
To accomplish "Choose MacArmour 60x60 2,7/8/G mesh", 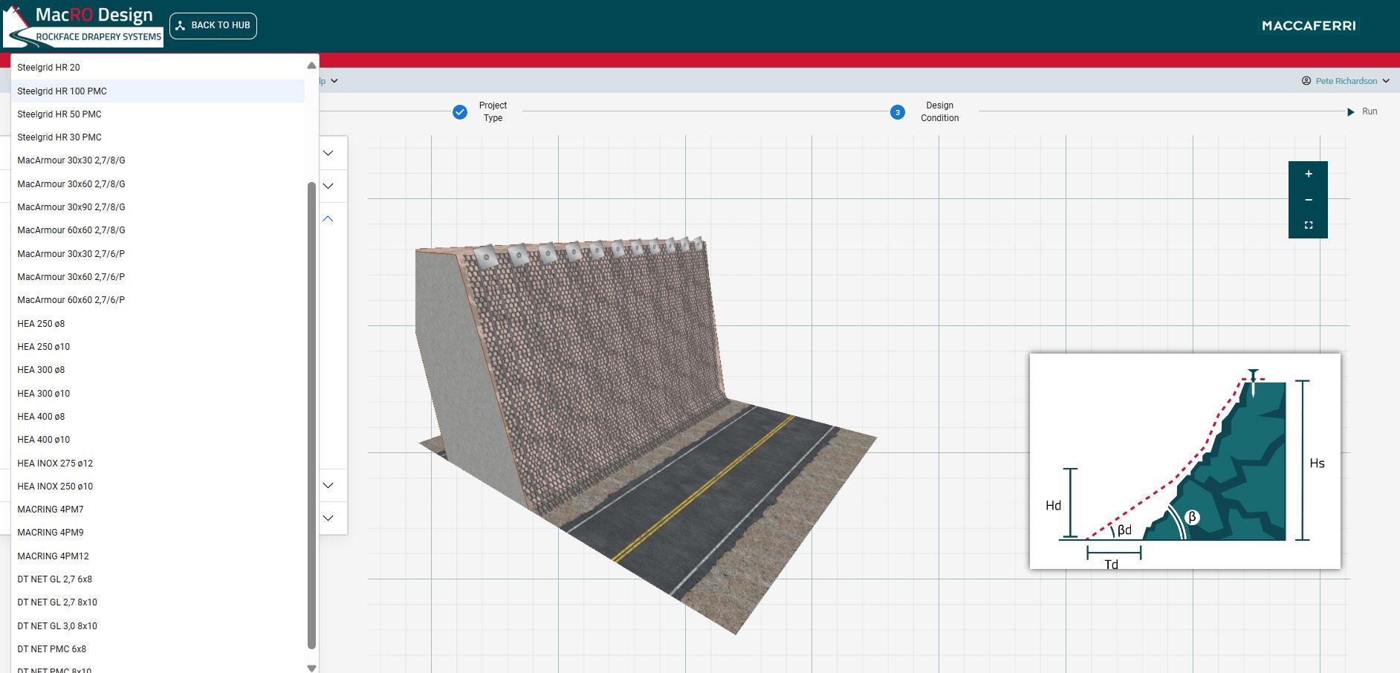I will coord(158,230).
